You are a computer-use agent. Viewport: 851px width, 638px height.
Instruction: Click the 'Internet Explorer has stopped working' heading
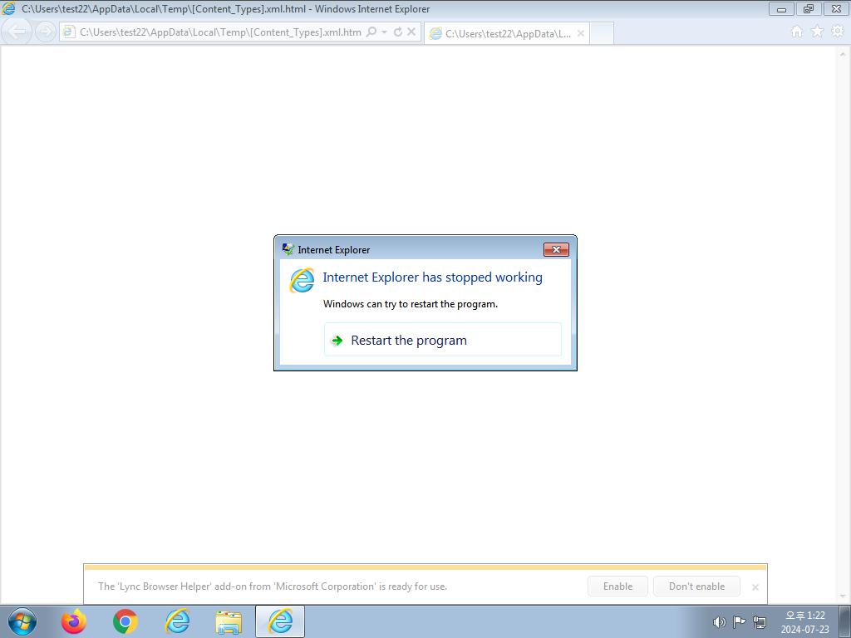click(432, 277)
